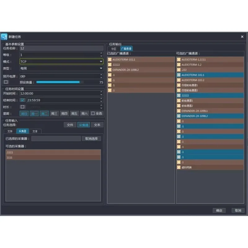Select the 文本 tab in task input
The height and width of the screenshot is (248, 248).
tap(35, 131)
